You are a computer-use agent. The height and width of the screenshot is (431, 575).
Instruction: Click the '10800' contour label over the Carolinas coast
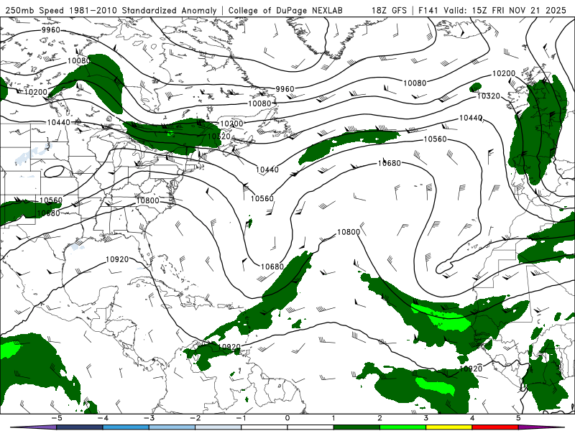(x=148, y=200)
